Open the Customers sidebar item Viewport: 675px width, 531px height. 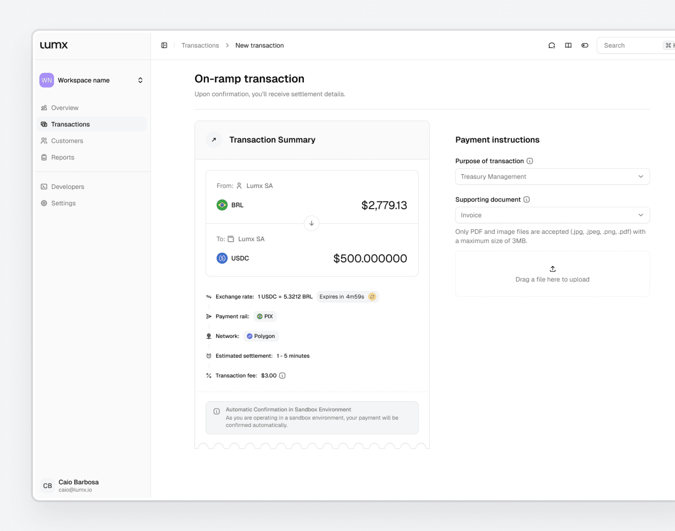(67, 141)
